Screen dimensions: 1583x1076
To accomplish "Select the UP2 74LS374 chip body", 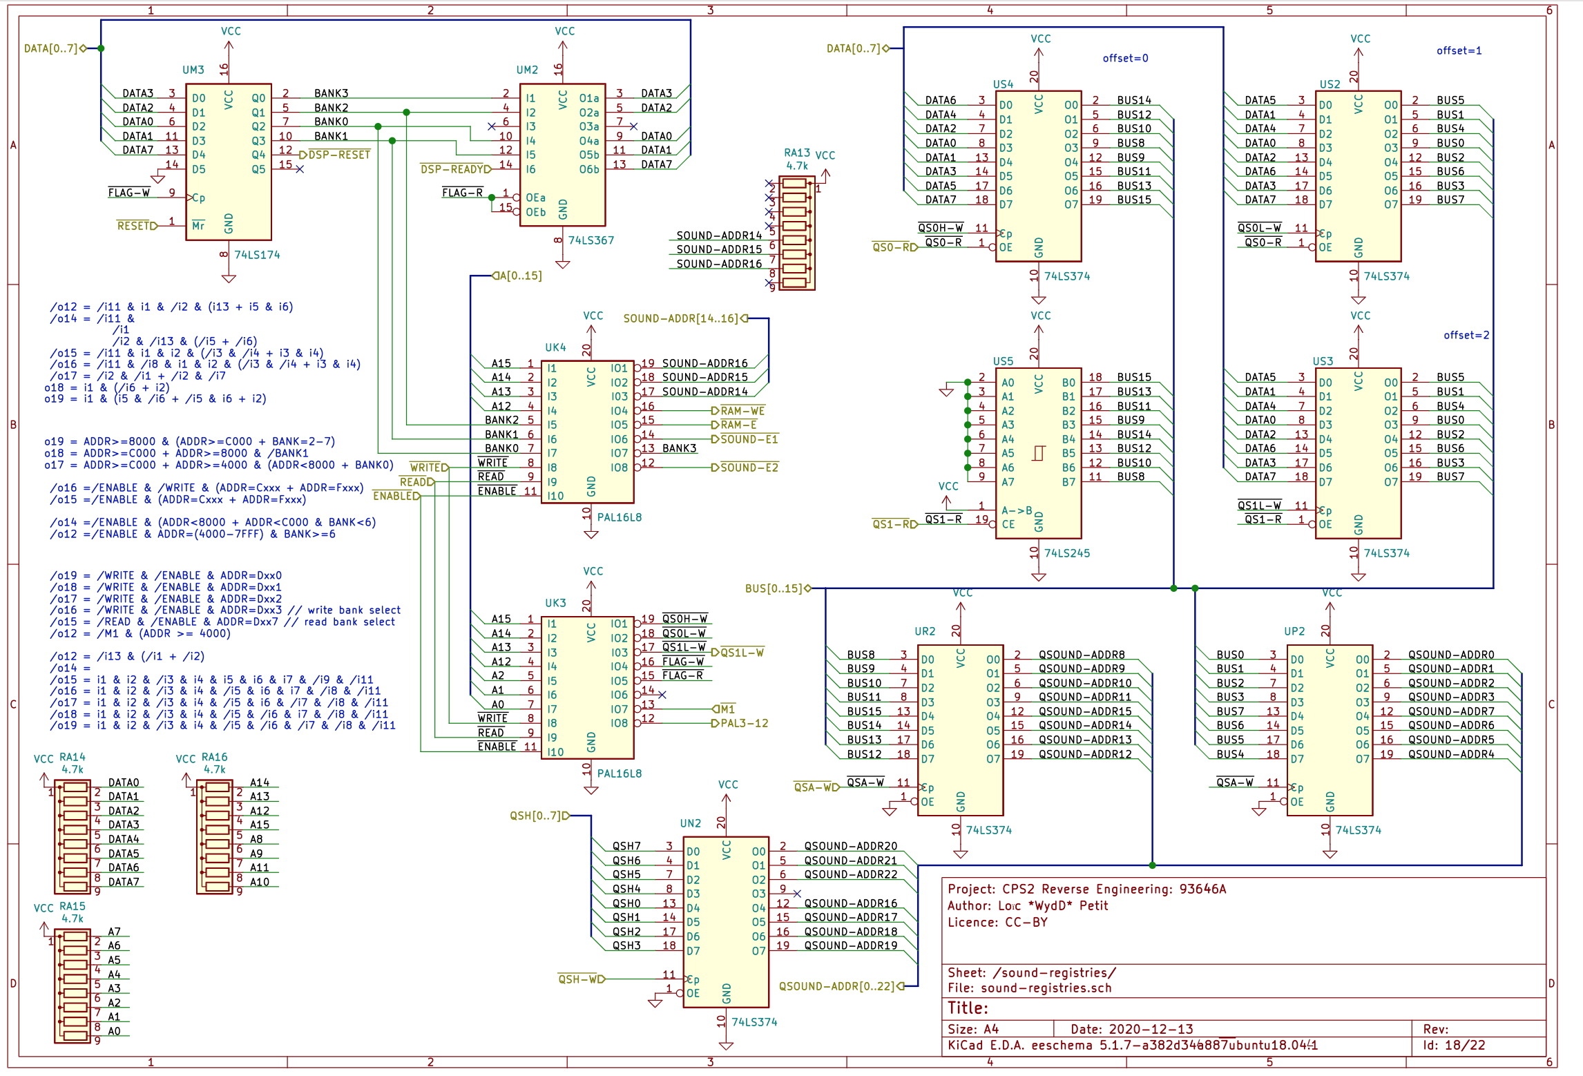I will click(x=1330, y=730).
